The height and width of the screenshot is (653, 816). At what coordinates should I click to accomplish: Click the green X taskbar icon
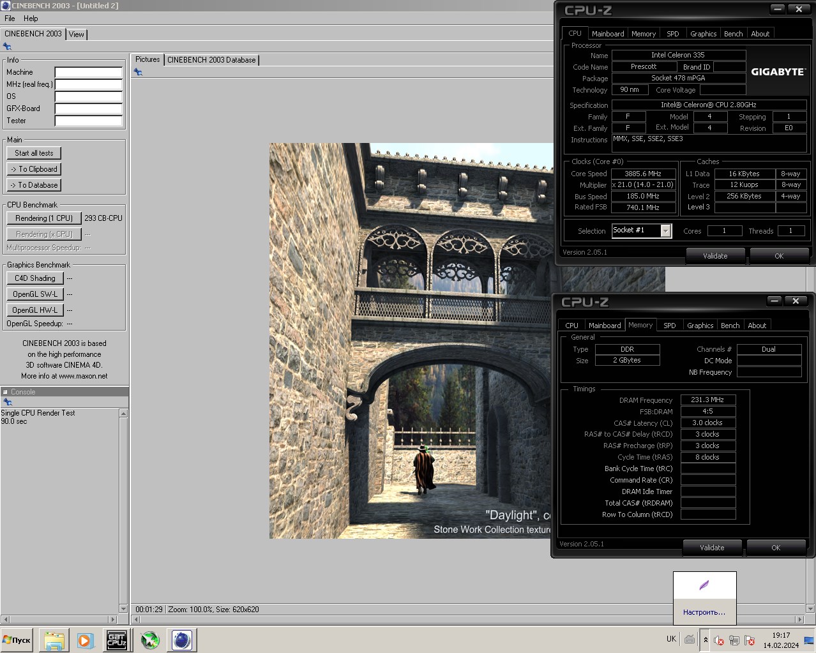(x=150, y=640)
